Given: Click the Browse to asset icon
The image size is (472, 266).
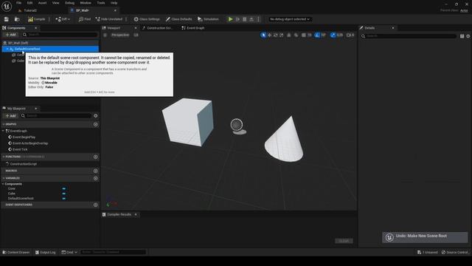Looking at the screenshot, I should coord(17,19).
